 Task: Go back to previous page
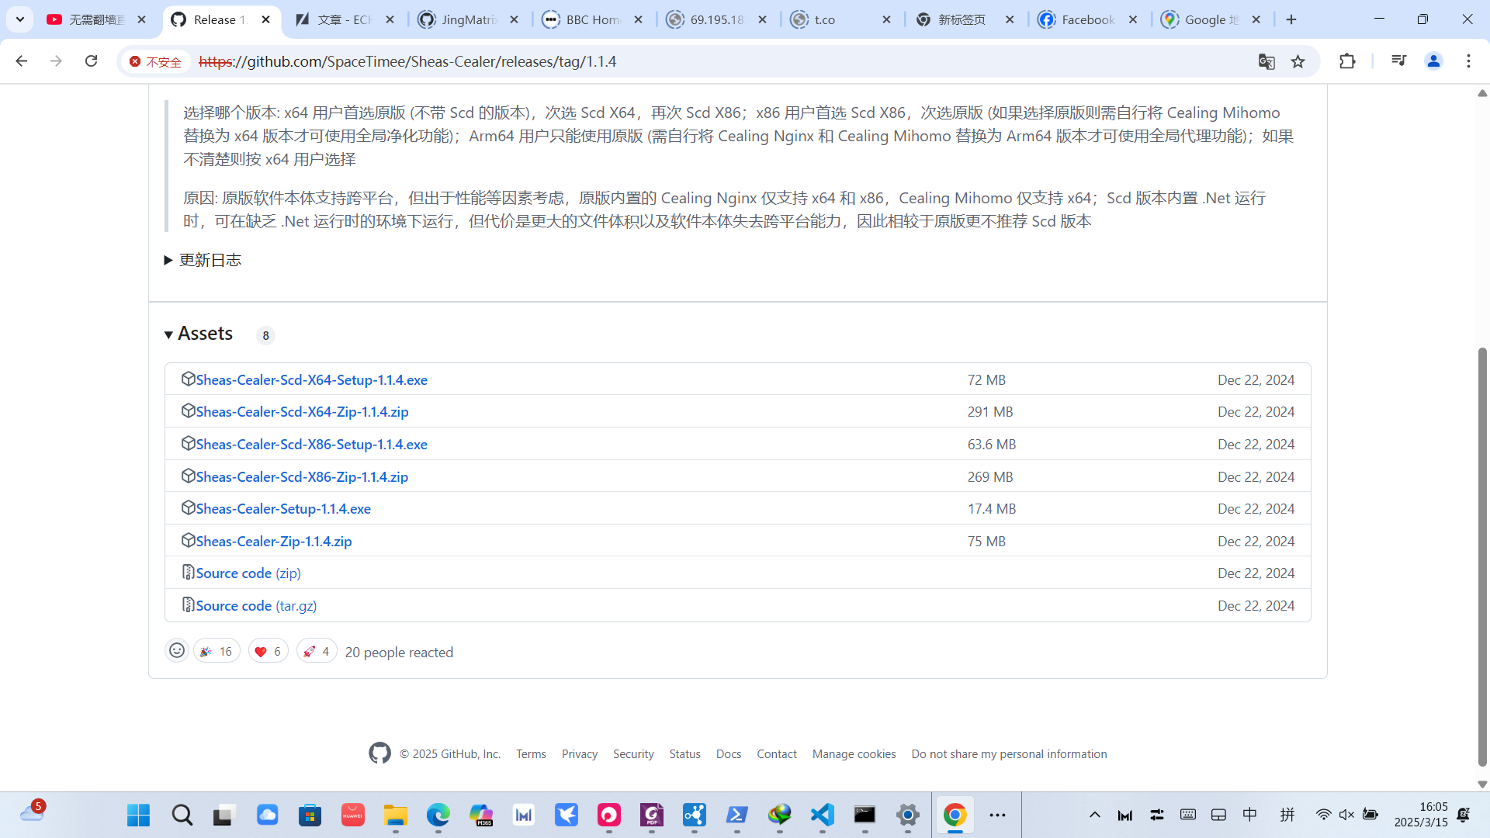coord(21,61)
